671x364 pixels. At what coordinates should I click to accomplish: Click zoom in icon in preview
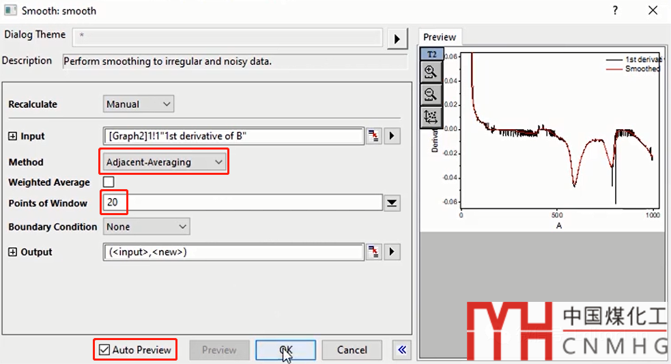[430, 72]
